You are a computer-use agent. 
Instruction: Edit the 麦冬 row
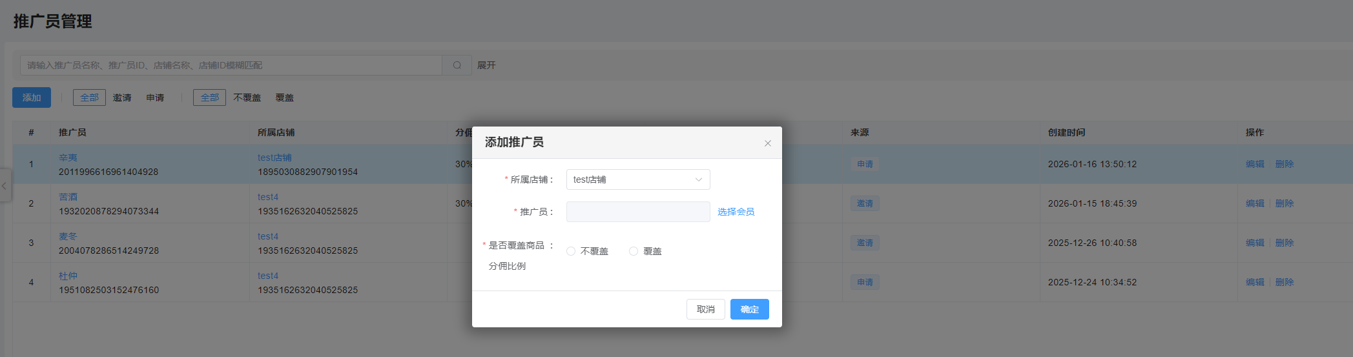(1255, 243)
